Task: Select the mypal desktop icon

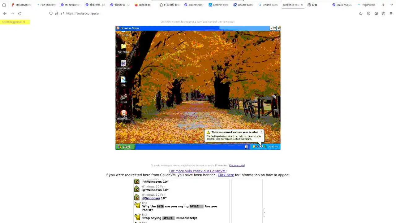Action: pos(123,98)
